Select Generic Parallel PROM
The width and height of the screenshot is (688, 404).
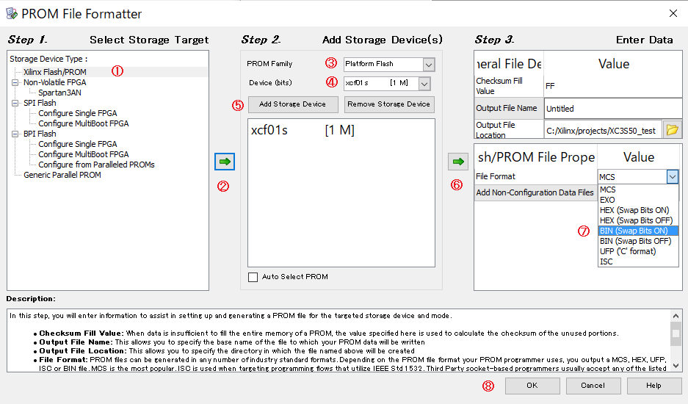(62, 175)
